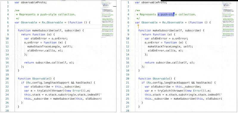Click line number 28 in right editor gutter
This screenshot has width=238, height=113.
(x=127, y=111)
